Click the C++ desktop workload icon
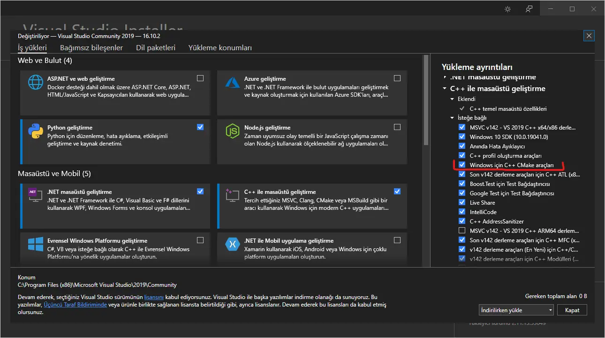605x338 pixels. pos(233,195)
